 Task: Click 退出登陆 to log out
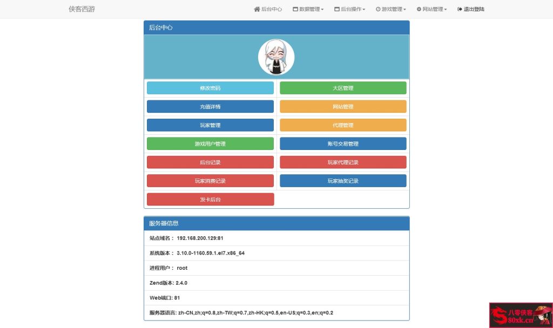[x=470, y=9]
